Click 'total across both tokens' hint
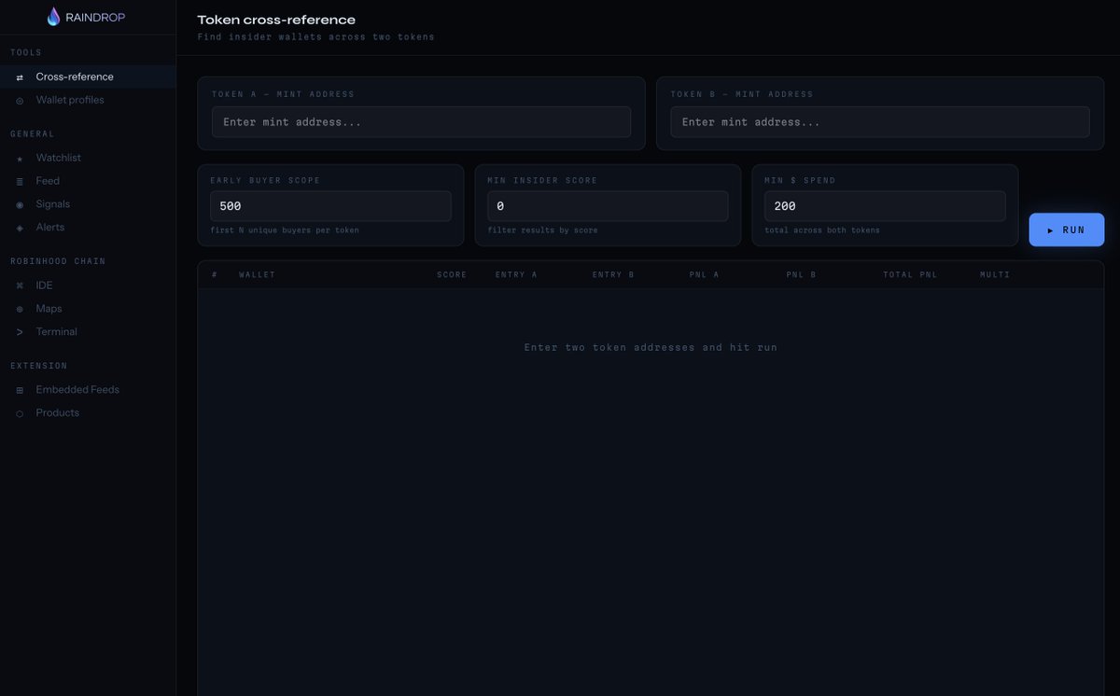This screenshot has height=696, width=1120. click(x=821, y=230)
